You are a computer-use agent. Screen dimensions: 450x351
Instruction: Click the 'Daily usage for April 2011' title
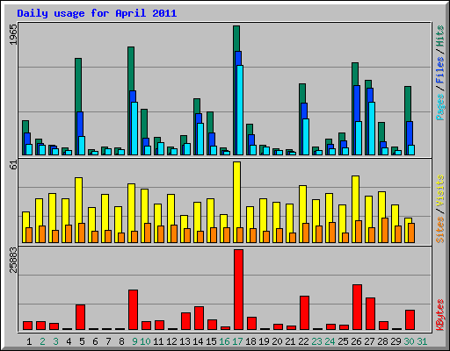point(97,13)
